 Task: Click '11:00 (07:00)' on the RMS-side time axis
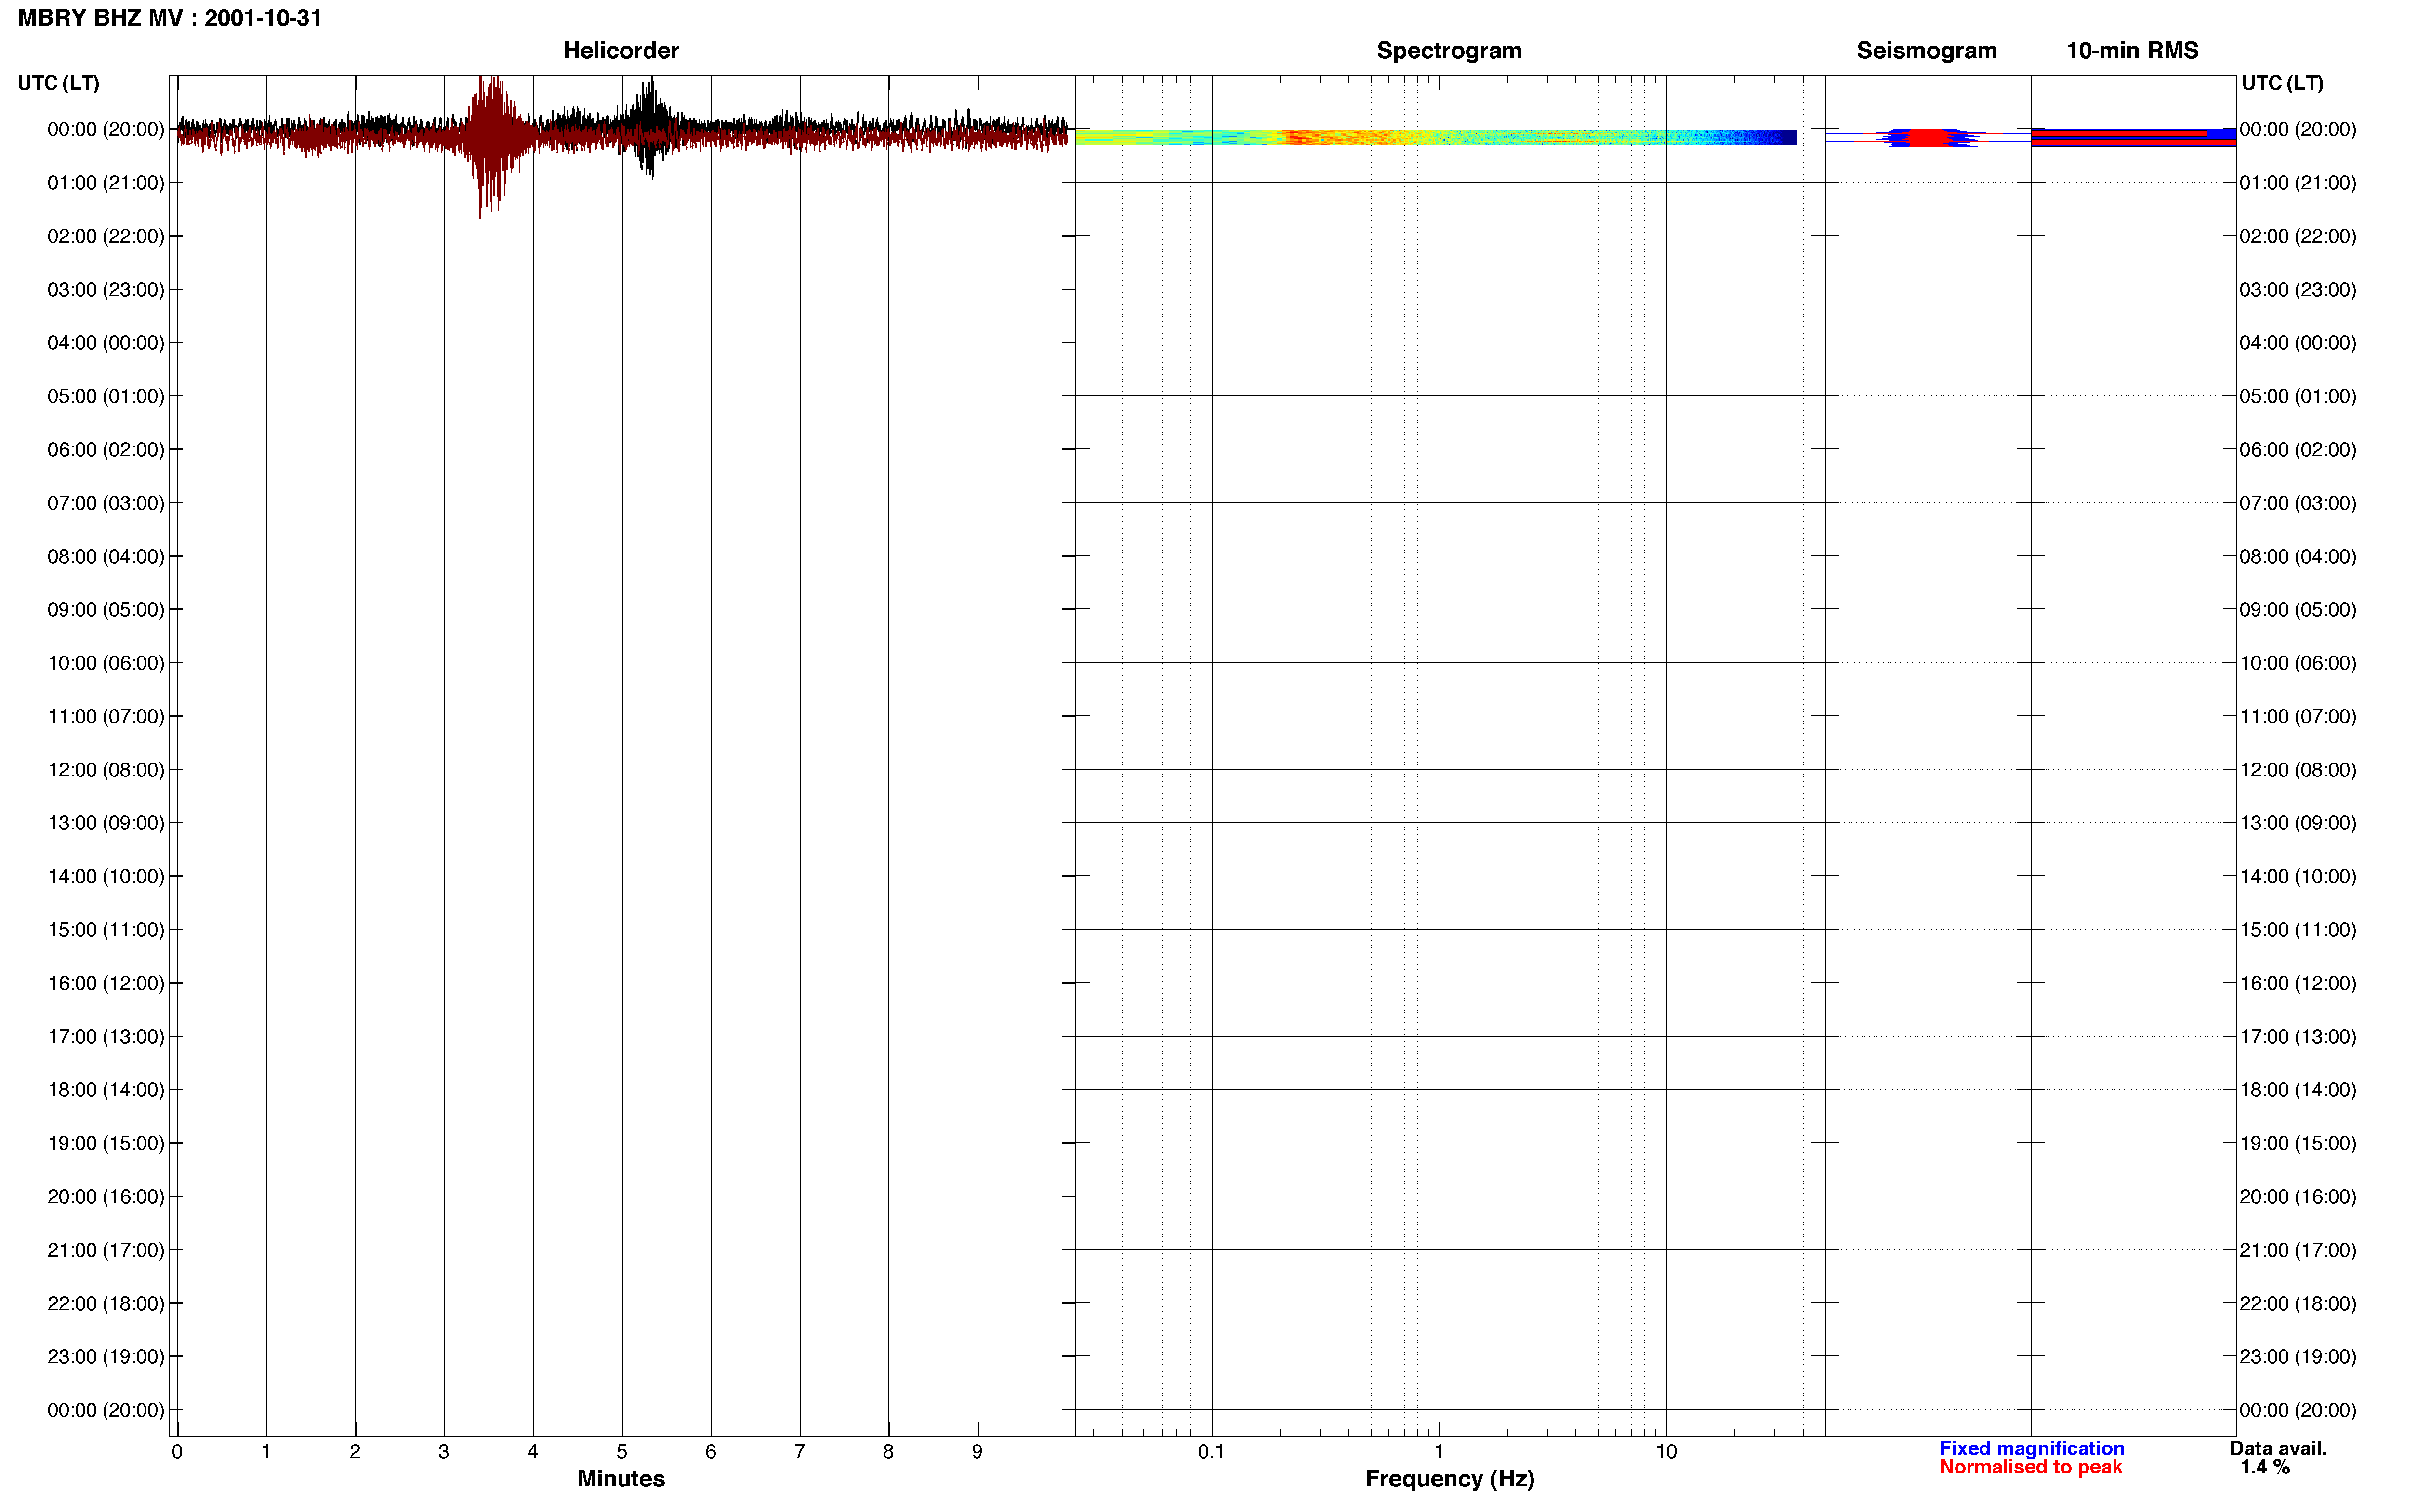click(2298, 717)
